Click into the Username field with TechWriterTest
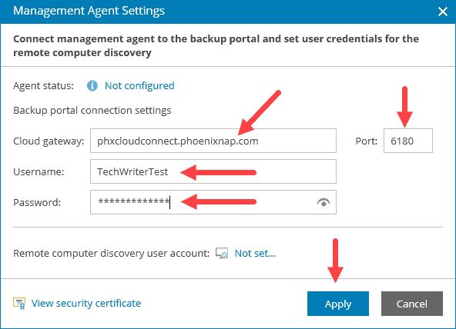 click(x=213, y=171)
